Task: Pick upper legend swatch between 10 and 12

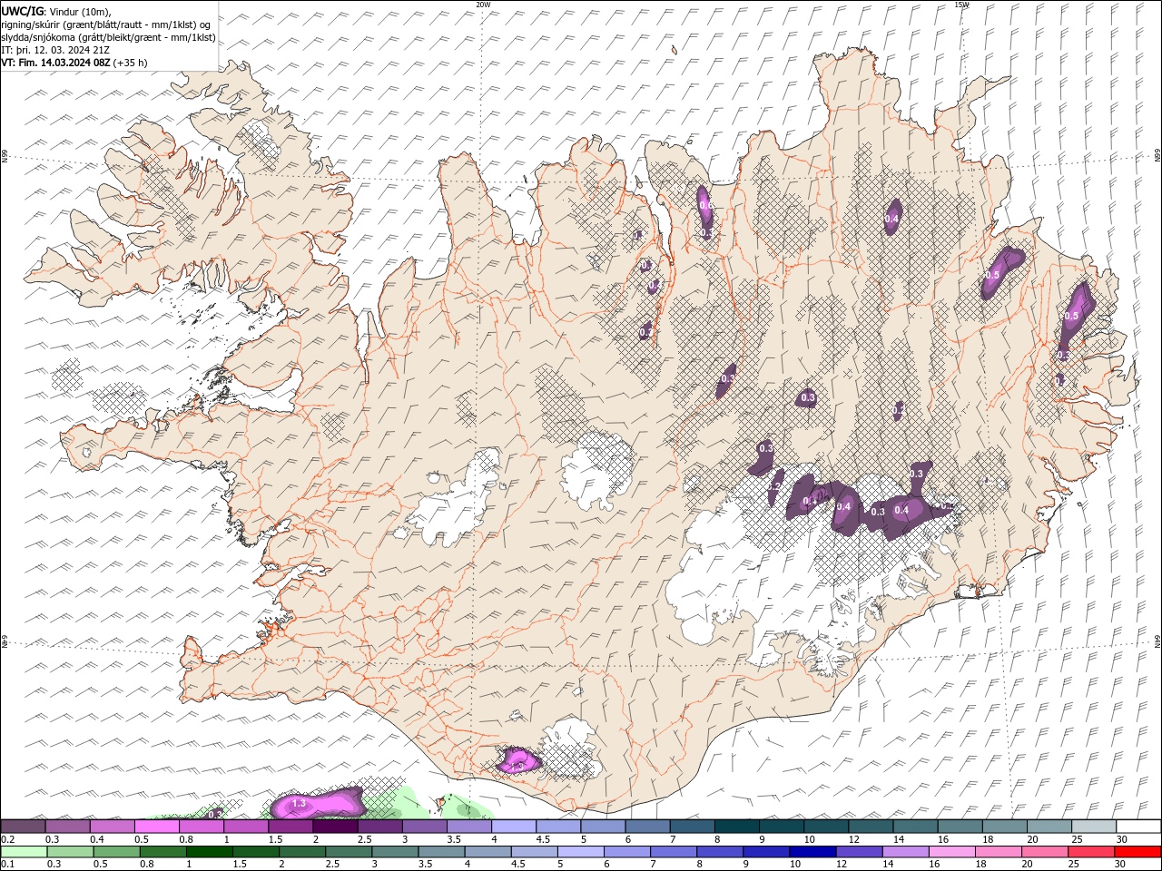Action: pyautogui.click(x=826, y=827)
